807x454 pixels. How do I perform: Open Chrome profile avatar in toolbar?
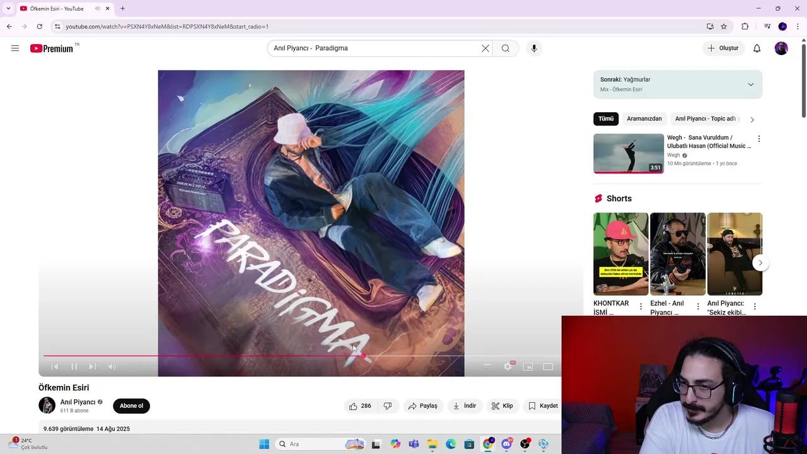782,26
